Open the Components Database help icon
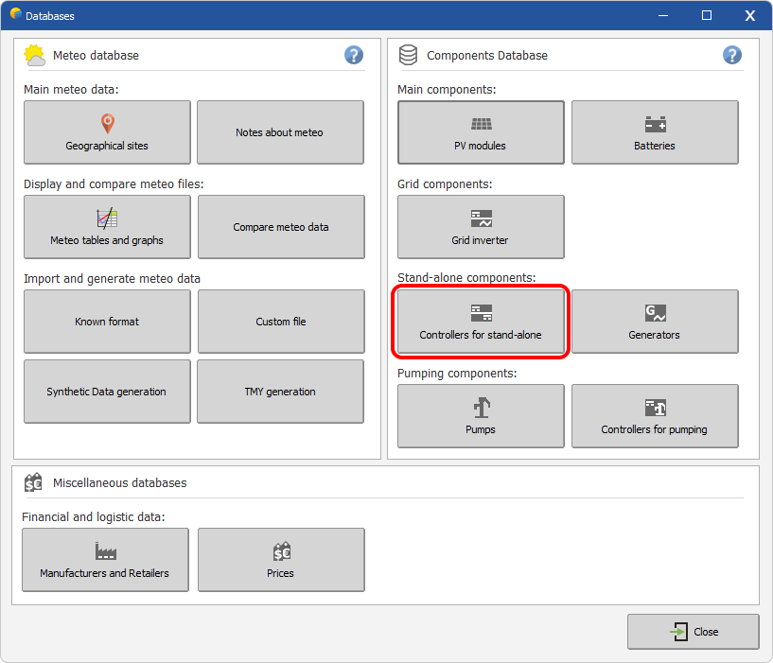The width and height of the screenshot is (773, 663). [x=732, y=55]
